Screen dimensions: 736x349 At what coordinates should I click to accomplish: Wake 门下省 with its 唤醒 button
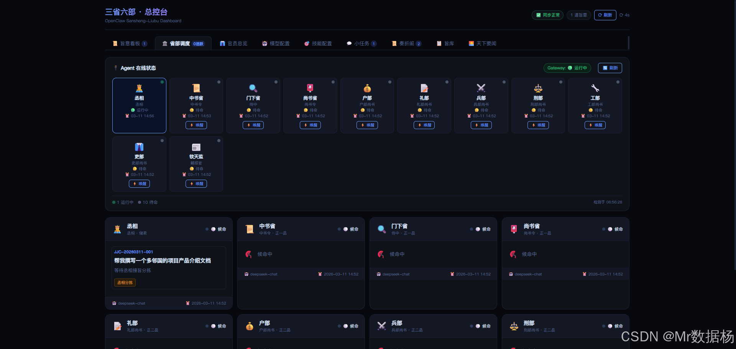point(253,125)
